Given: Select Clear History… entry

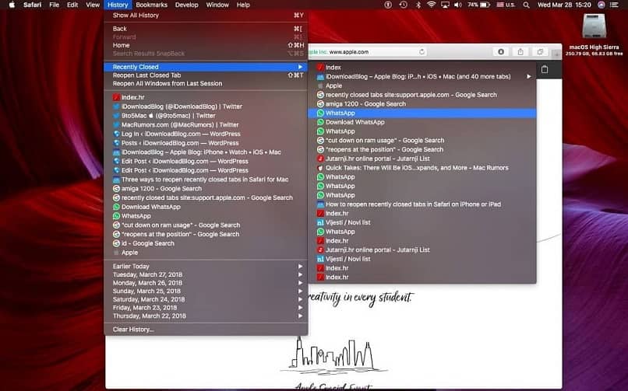Looking at the screenshot, I should point(206,330).
